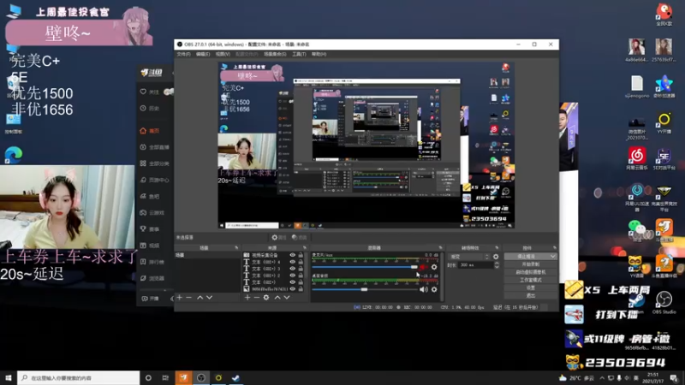685x385 pixels.
Task: Open OBS View menu
Action: point(223,54)
